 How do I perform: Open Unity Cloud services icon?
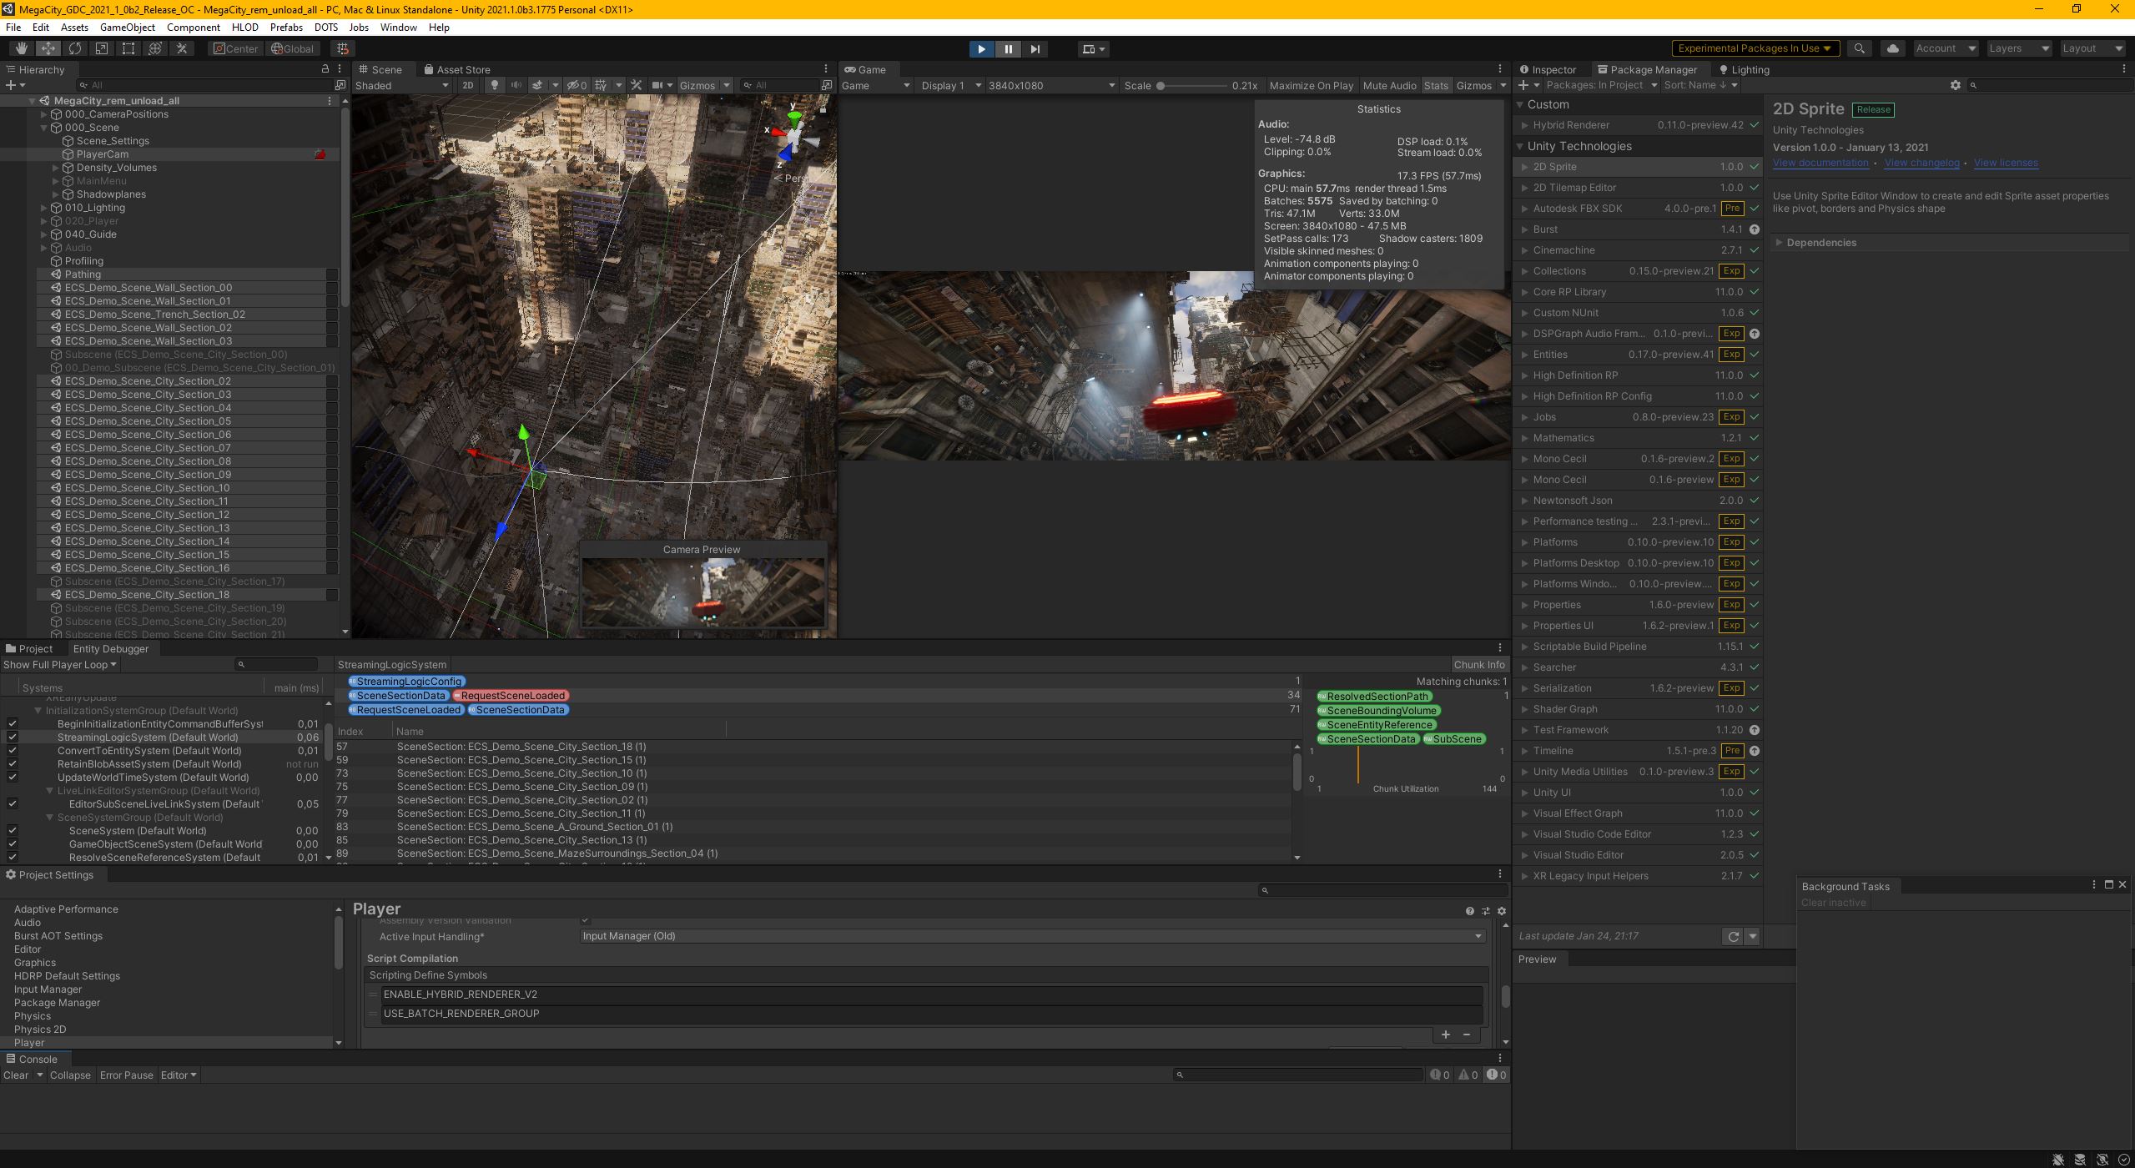coord(1891,48)
